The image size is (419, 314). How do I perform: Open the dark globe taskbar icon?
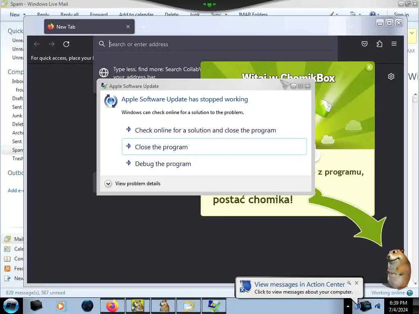point(87,306)
